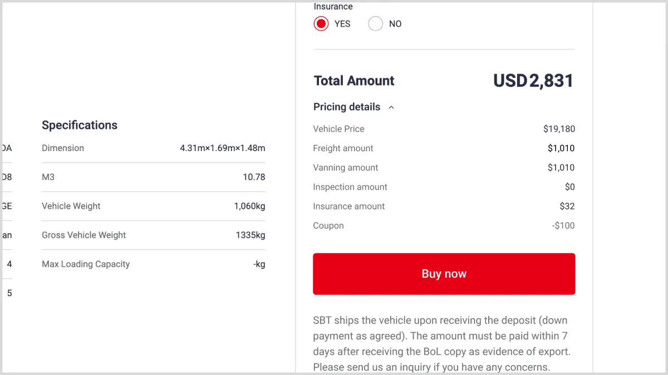Click the Vehicle Weight 1,060kg value
This screenshot has width=668, height=375.
coord(249,206)
